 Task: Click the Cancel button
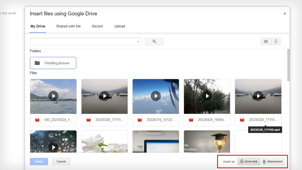click(x=61, y=161)
